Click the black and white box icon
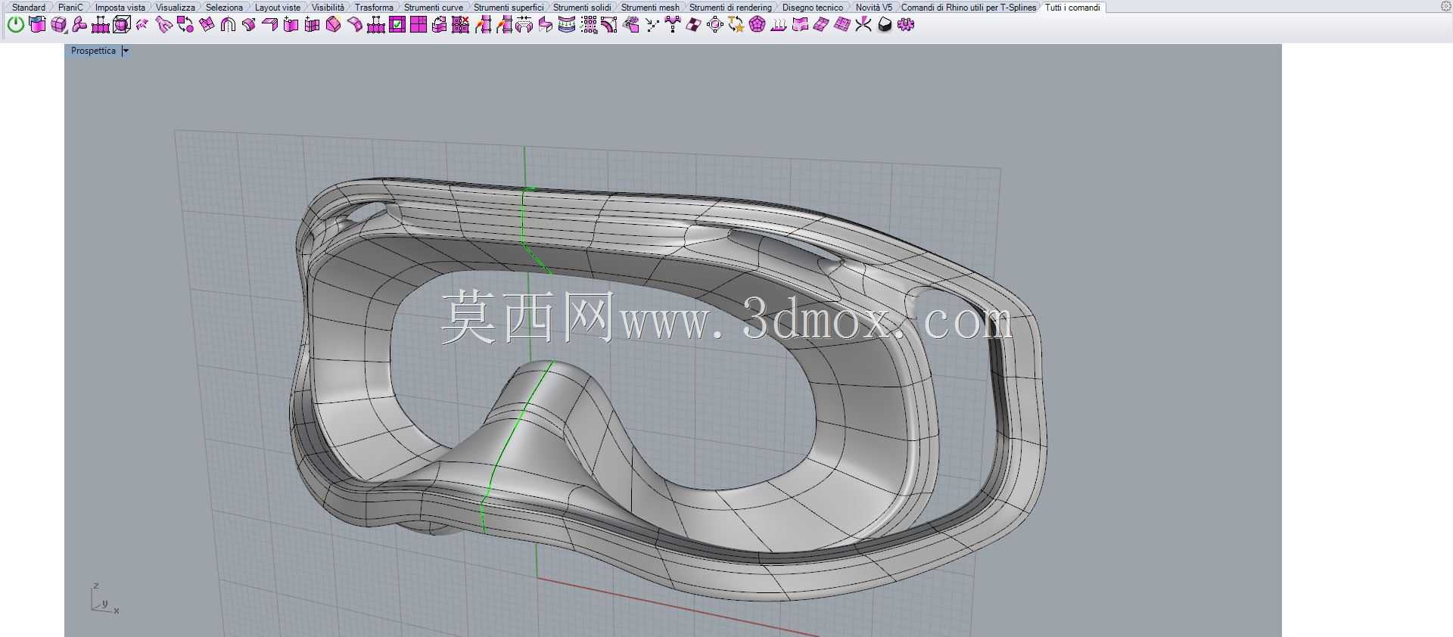 (885, 25)
